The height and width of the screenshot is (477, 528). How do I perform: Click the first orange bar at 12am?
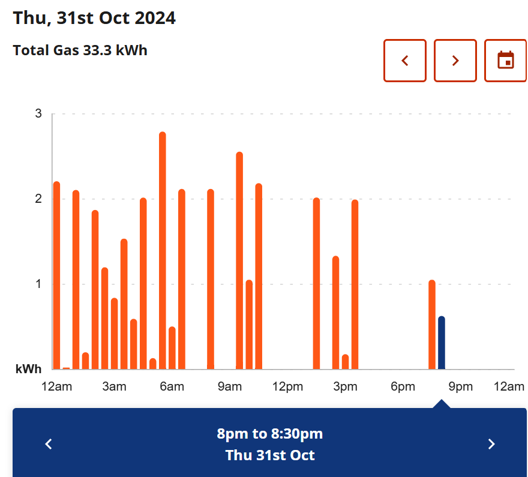click(57, 275)
